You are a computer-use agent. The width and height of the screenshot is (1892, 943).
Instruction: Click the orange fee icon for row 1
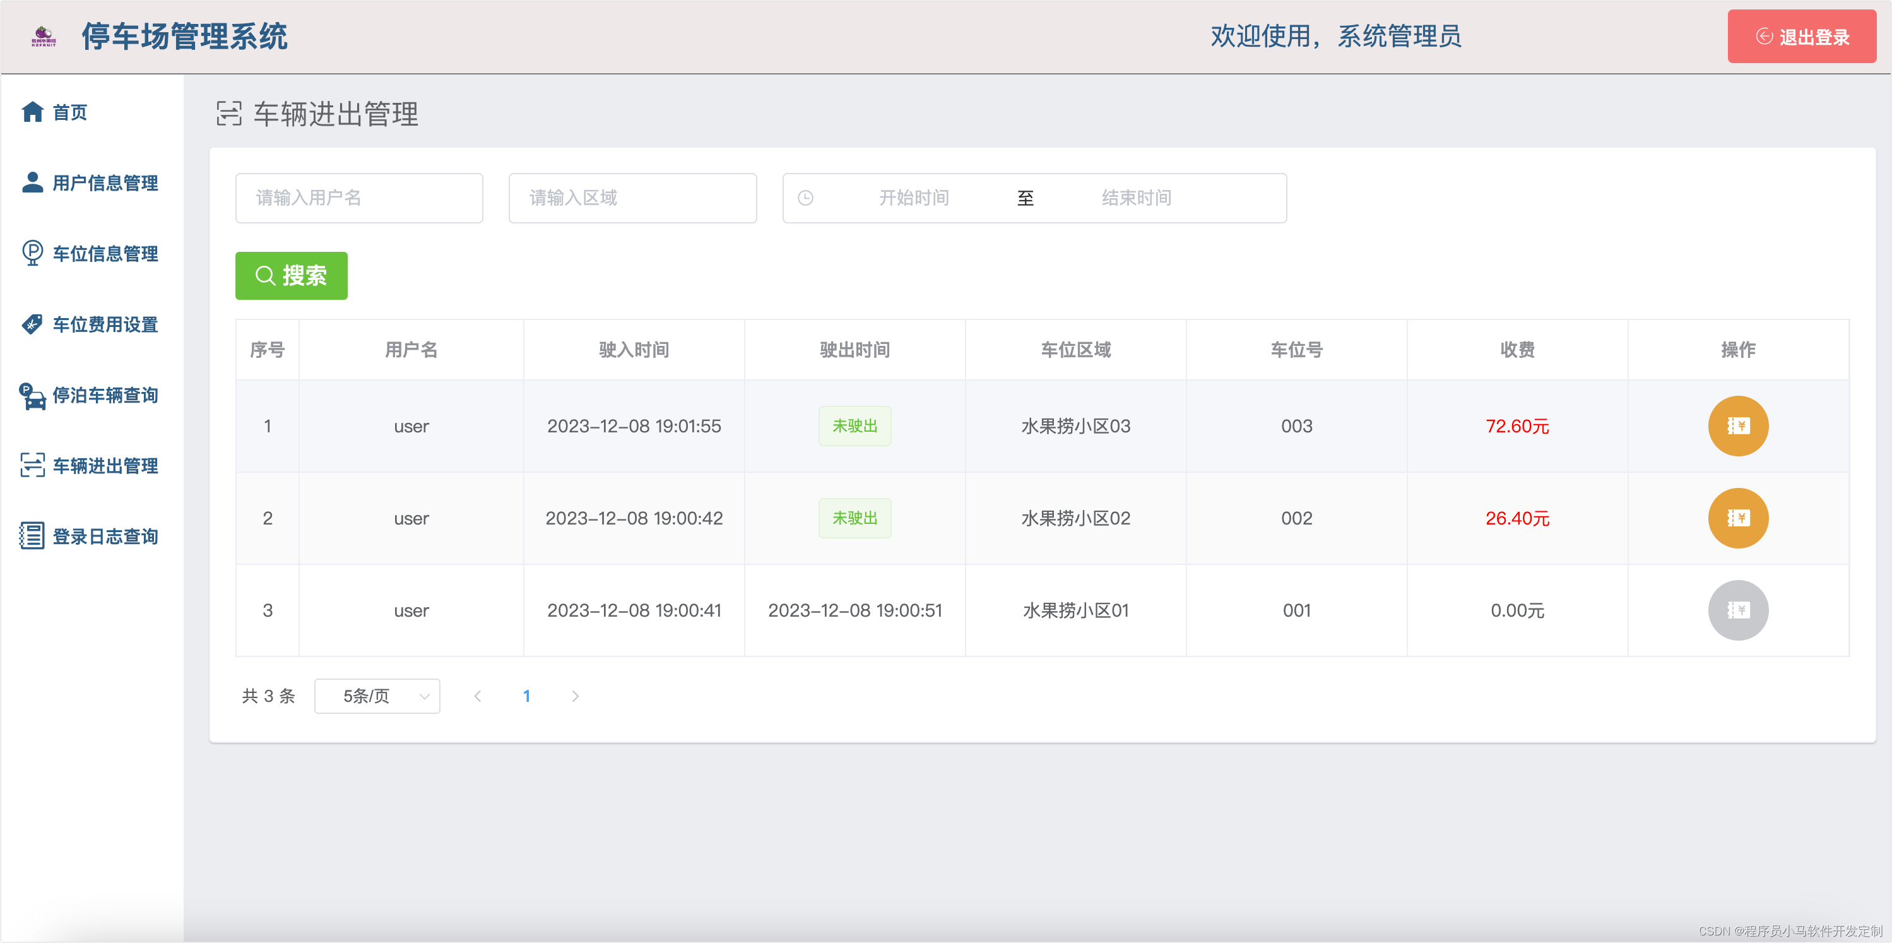pos(1739,426)
